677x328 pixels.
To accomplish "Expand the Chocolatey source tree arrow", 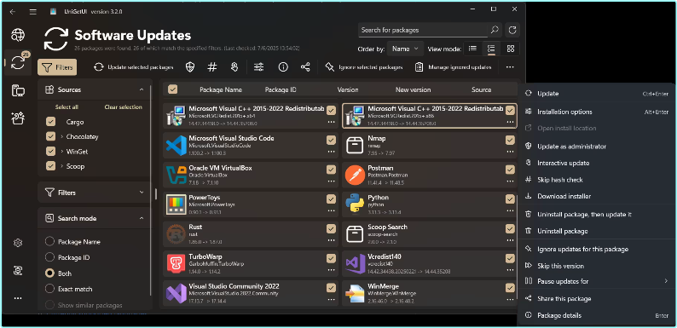I will (x=61, y=137).
